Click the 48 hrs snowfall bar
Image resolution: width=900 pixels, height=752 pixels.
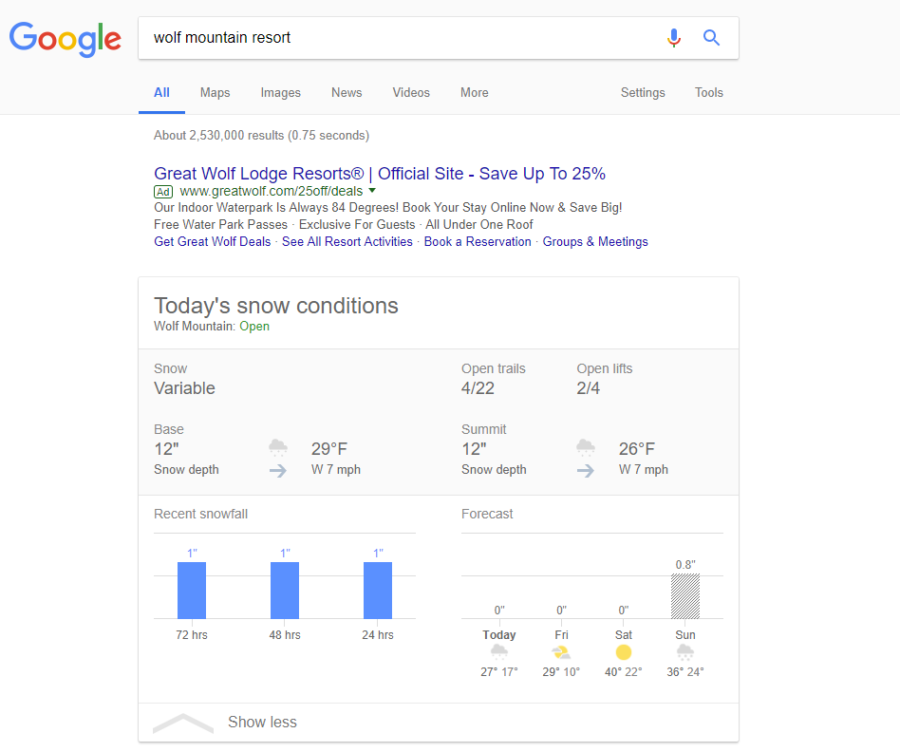285,591
